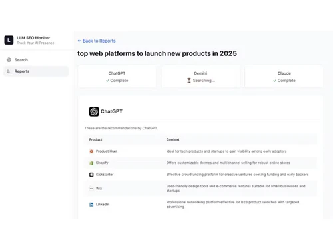
Task: Open the Search menu item
Action: click(x=36, y=60)
